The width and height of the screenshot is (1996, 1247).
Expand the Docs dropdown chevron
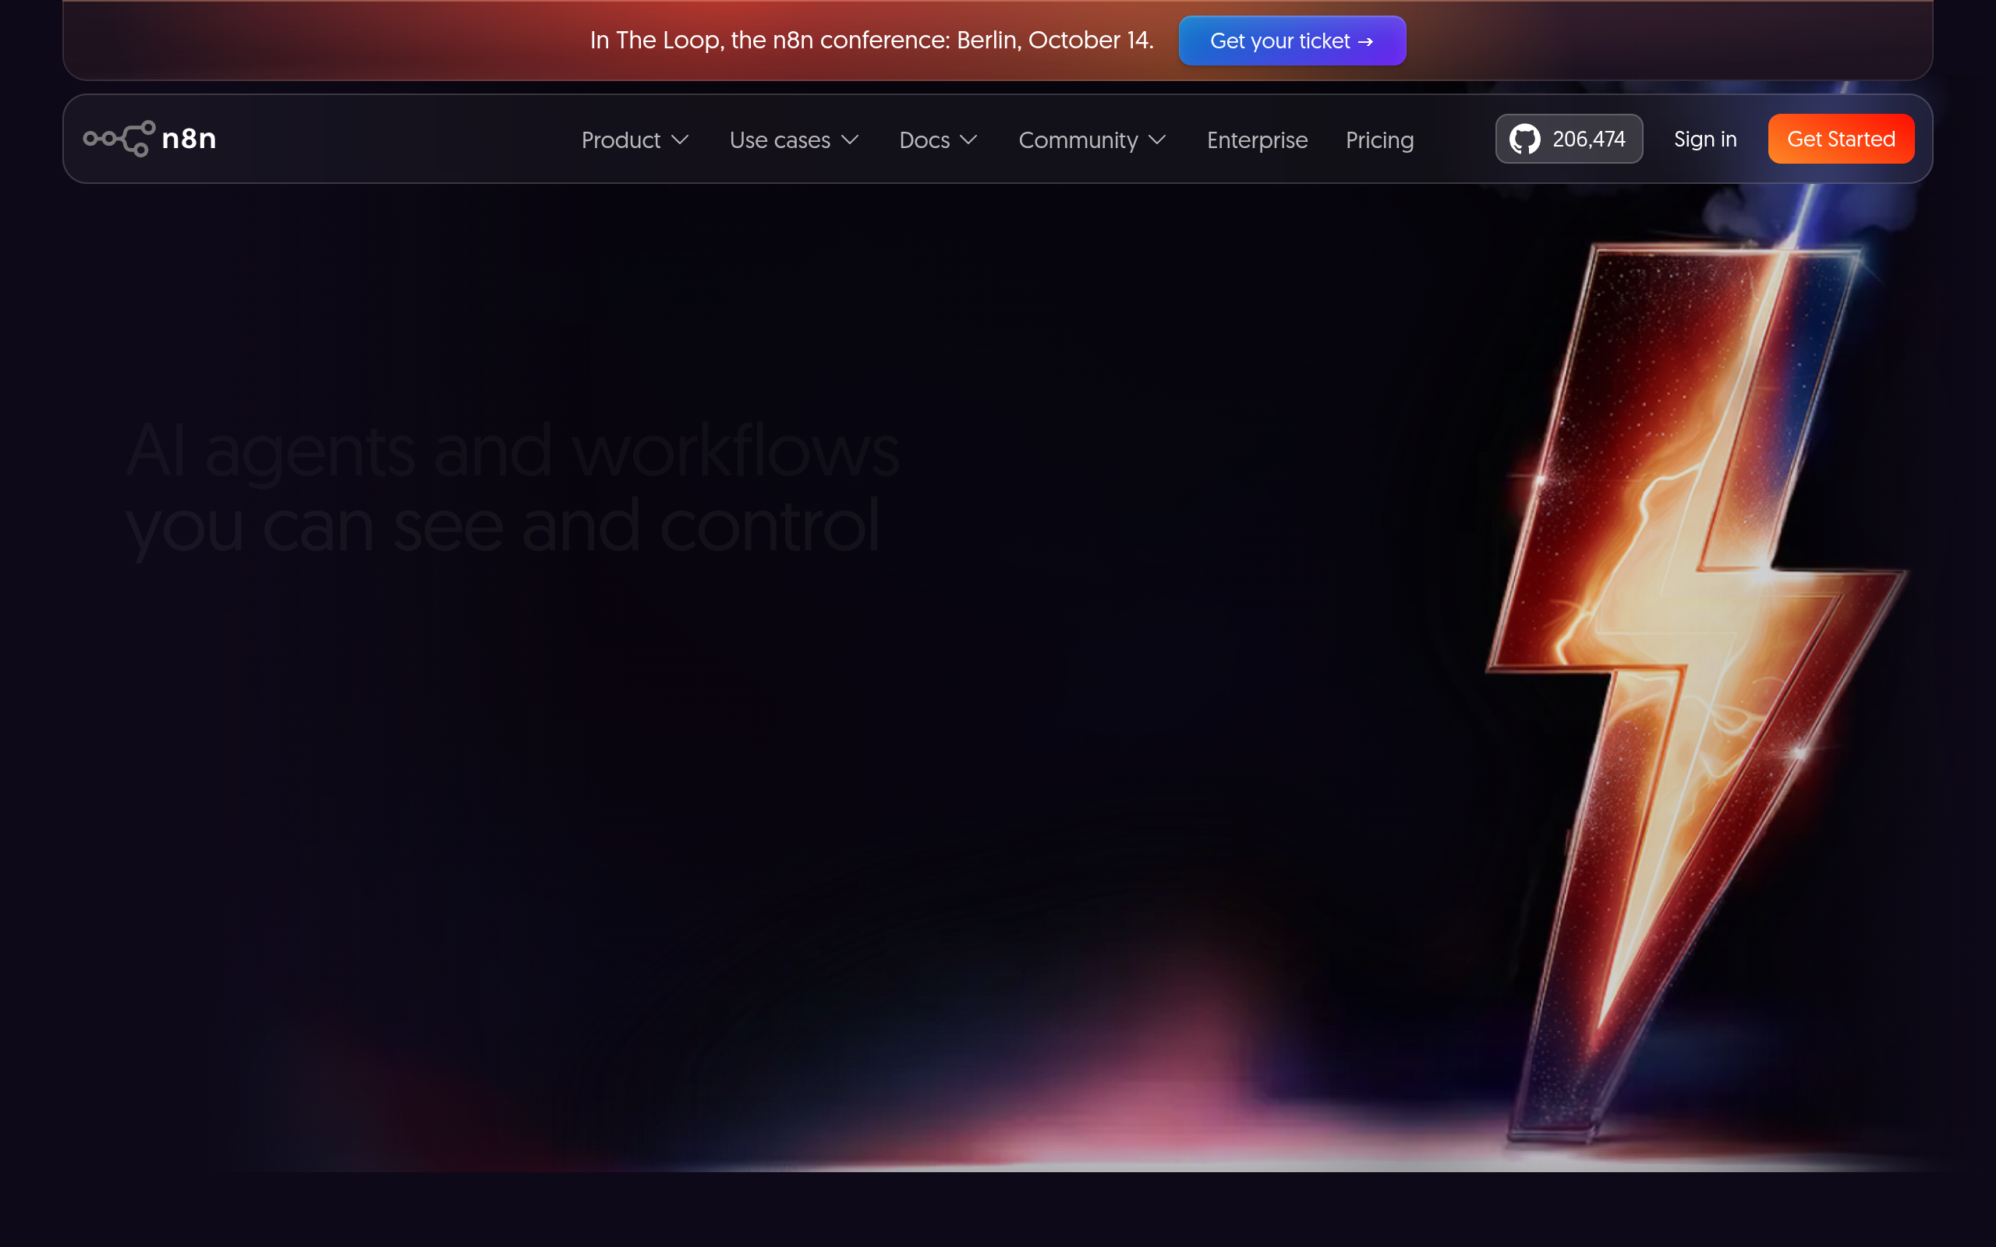click(x=968, y=140)
